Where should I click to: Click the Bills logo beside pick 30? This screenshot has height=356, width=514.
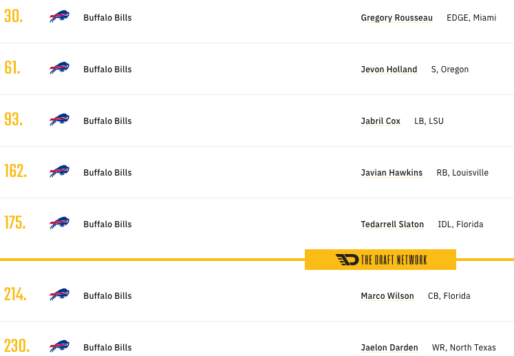click(x=59, y=17)
